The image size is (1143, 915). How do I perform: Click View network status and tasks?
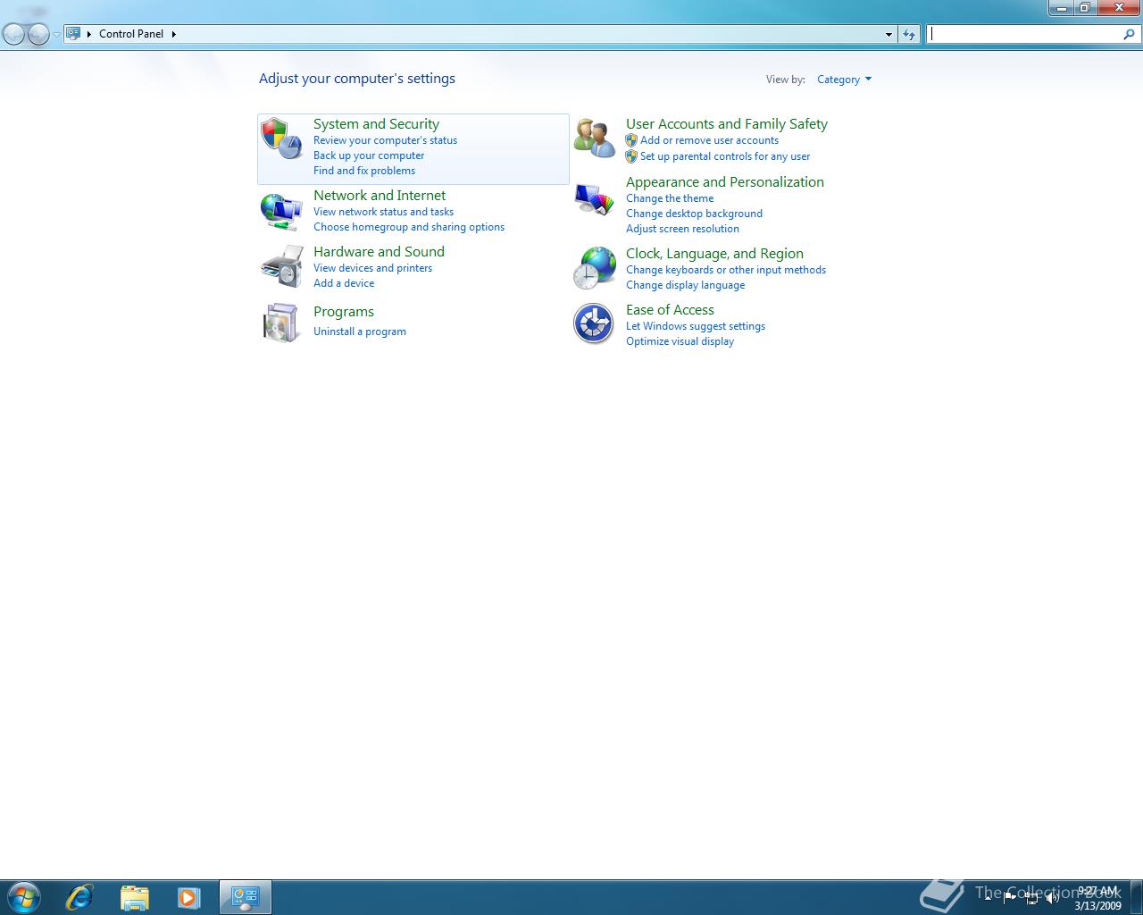tap(383, 212)
